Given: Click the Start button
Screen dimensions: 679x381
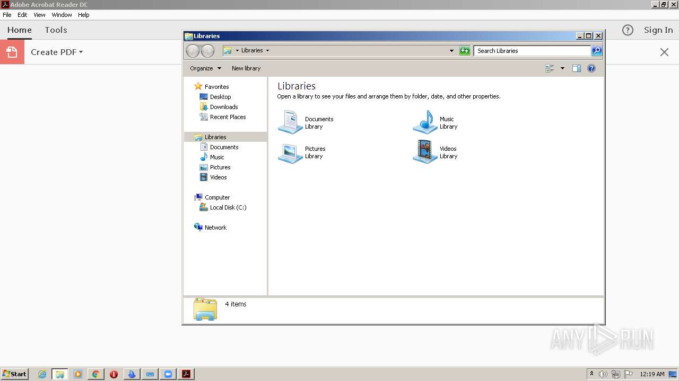Looking at the screenshot, I should [x=14, y=374].
